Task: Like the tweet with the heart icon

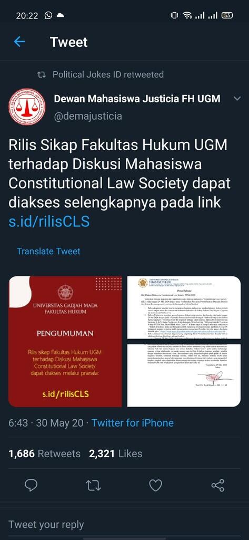Action: [155, 486]
